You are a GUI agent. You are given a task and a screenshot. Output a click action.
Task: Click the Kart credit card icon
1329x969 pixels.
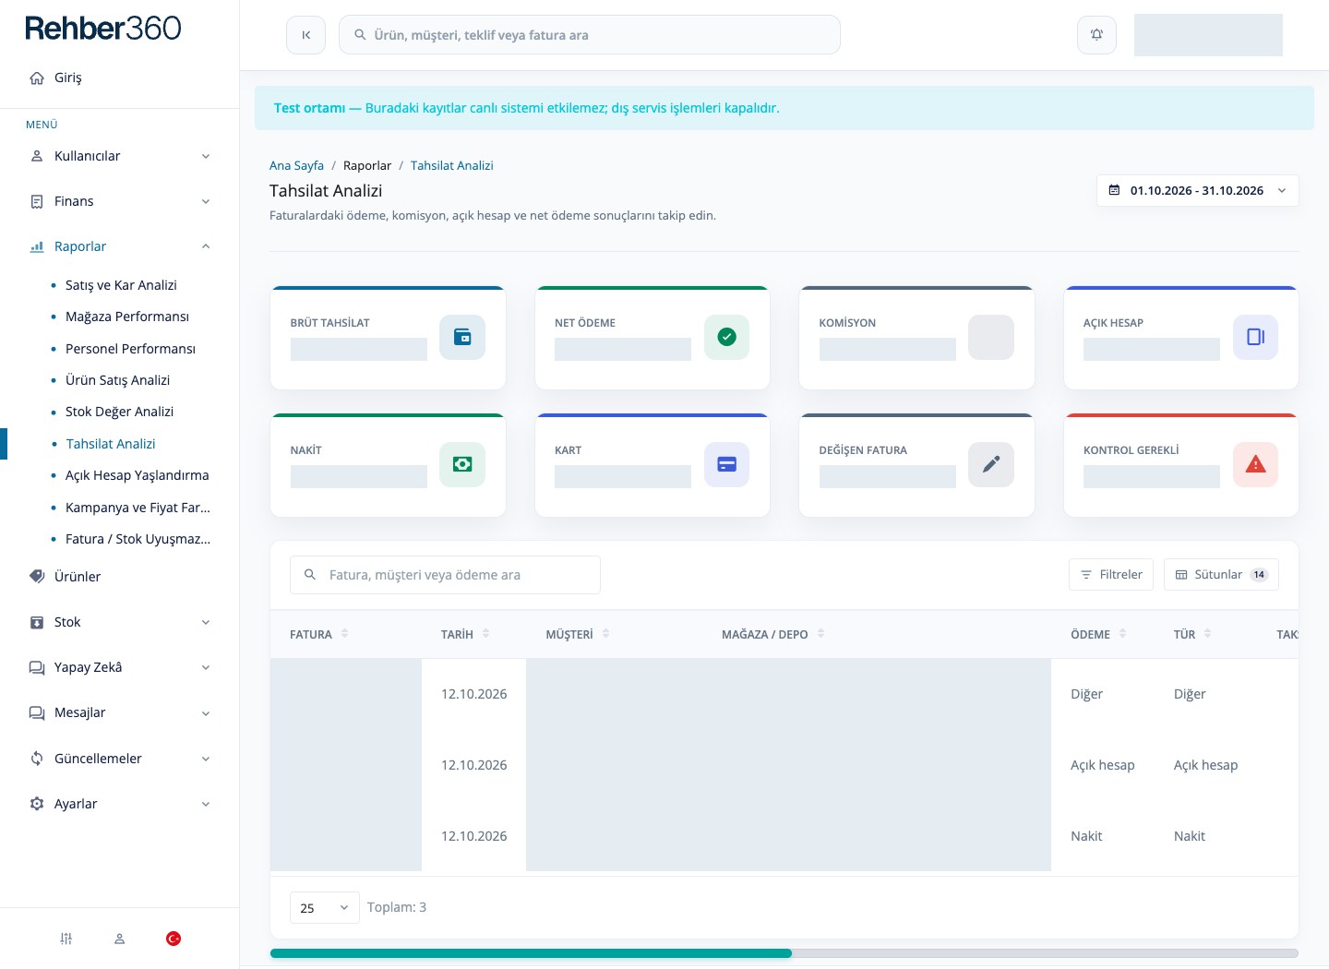click(726, 464)
